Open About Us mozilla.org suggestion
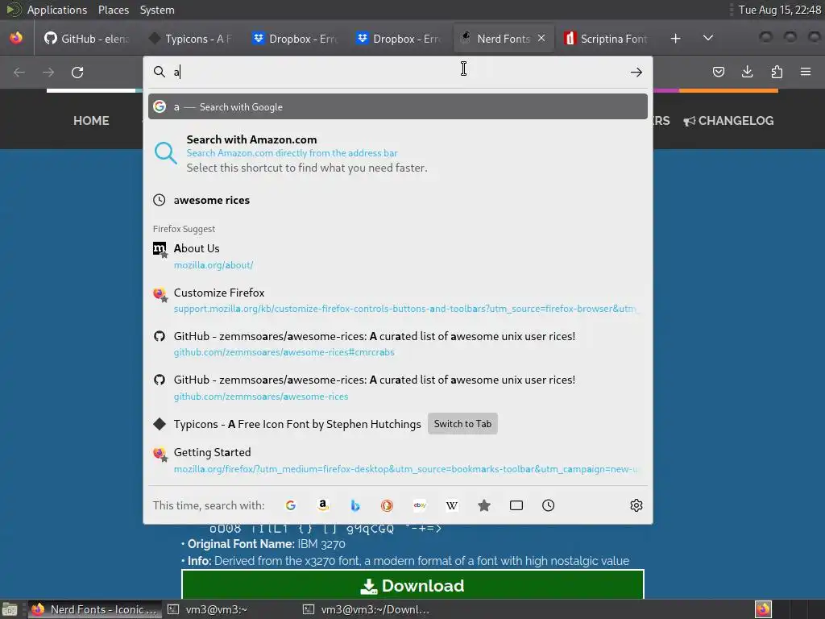The height and width of the screenshot is (619, 825). click(398, 256)
